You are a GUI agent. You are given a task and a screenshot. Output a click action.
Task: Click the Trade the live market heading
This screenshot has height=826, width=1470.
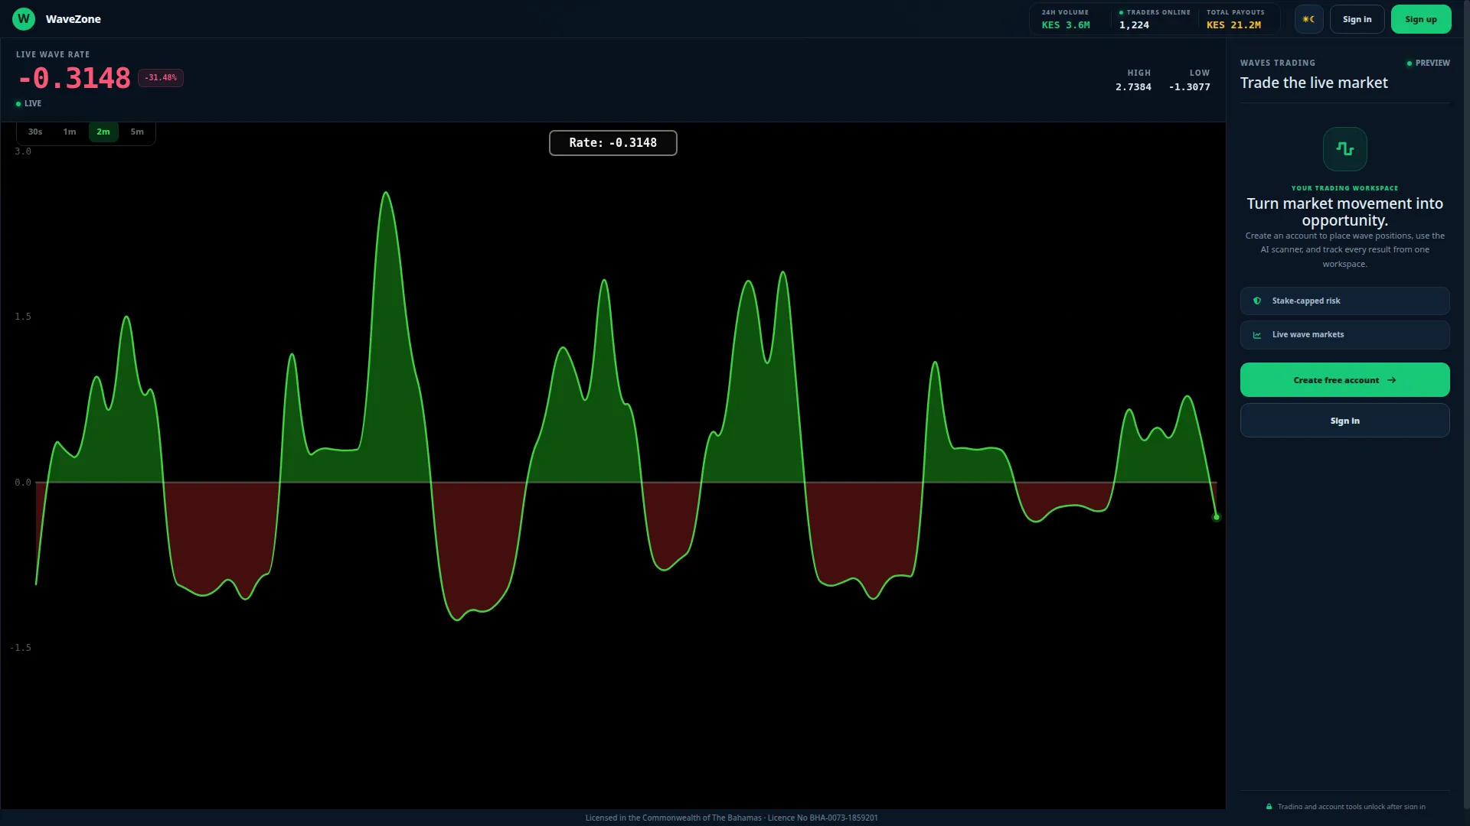point(1314,83)
